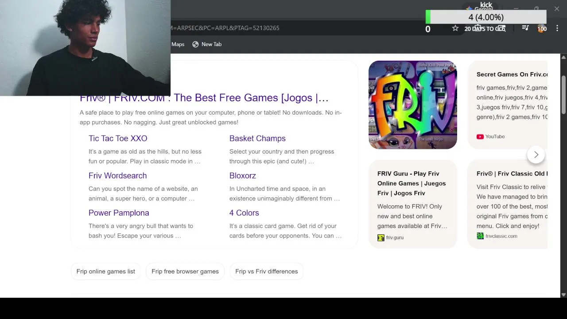Open the media controls music-note icon
The height and width of the screenshot is (319, 567).
click(525, 28)
